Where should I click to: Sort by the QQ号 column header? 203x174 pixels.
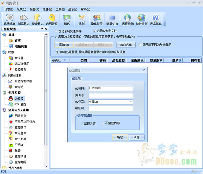[60, 60]
